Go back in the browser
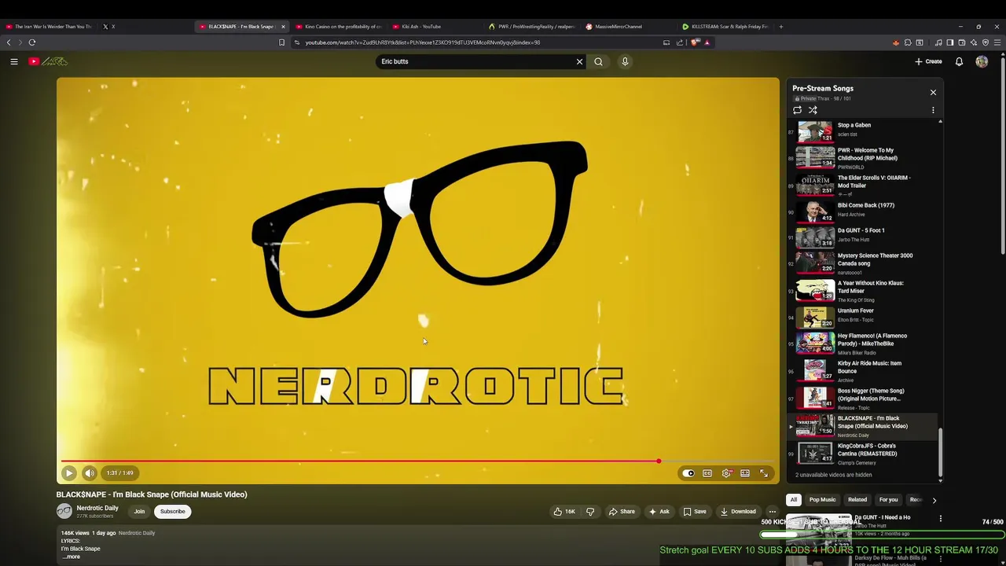Screen dimensions: 1006x566 (x=9, y=42)
